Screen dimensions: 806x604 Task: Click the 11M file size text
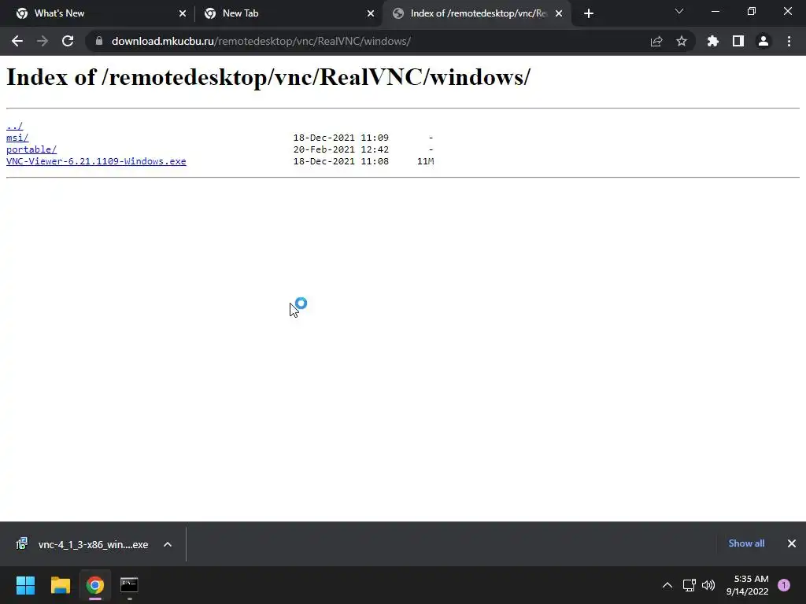(426, 161)
